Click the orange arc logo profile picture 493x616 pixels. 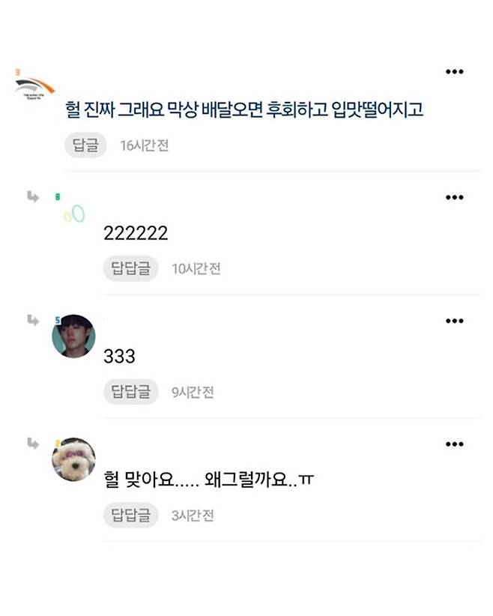pyautogui.click(x=34, y=88)
